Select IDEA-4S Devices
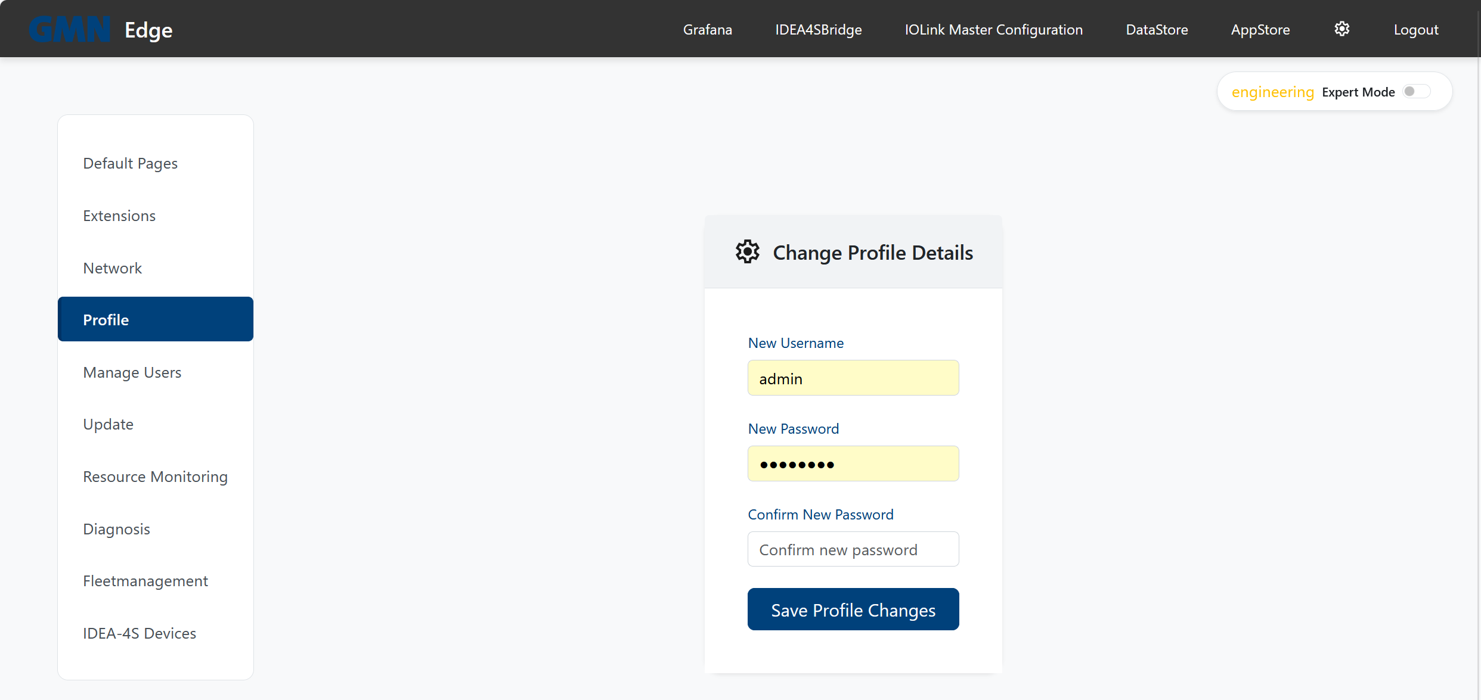Image resolution: width=1481 pixels, height=700 pixels. (140, 633)
